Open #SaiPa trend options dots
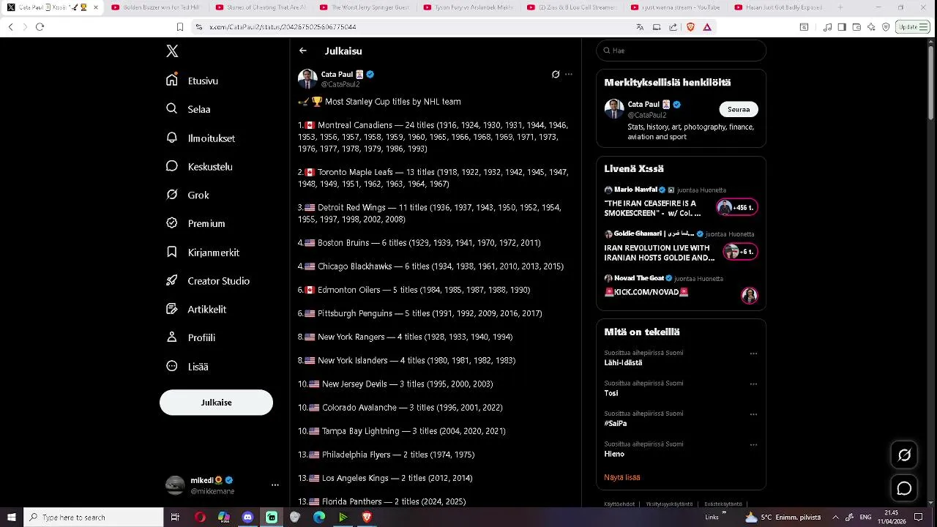Screen dimensions: 937x527 point(753,414)
